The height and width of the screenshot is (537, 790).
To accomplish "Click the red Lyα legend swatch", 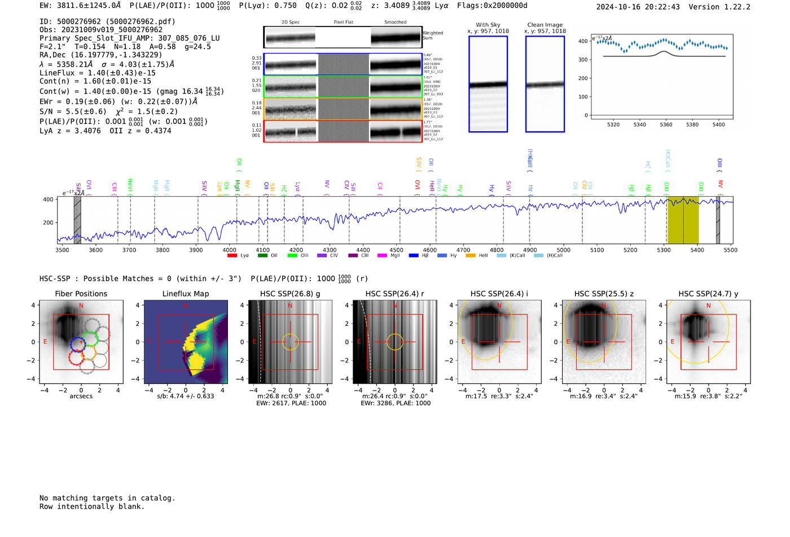I will click(232, 256).
